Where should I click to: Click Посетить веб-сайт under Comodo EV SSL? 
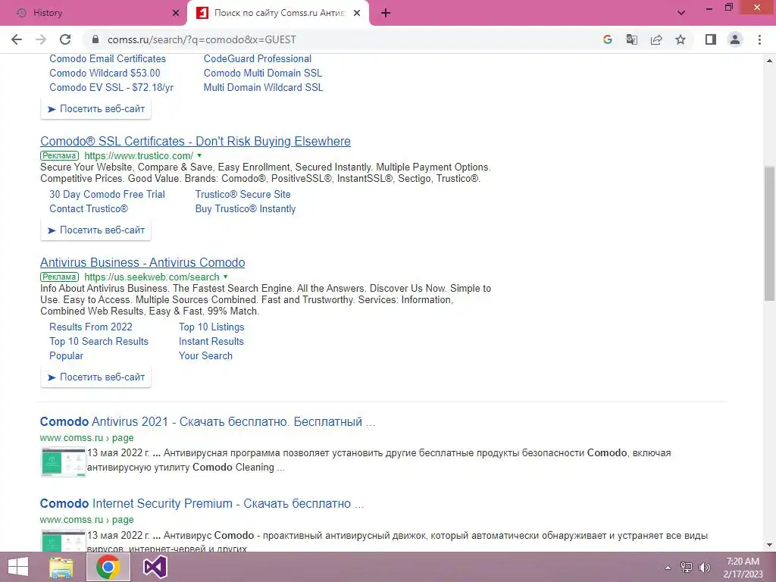point(96,109)
